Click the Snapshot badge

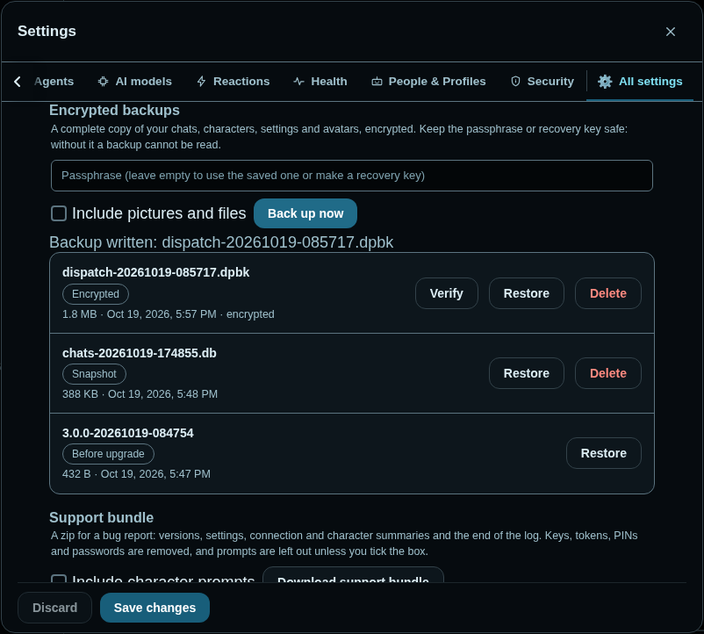coord(94,374)
